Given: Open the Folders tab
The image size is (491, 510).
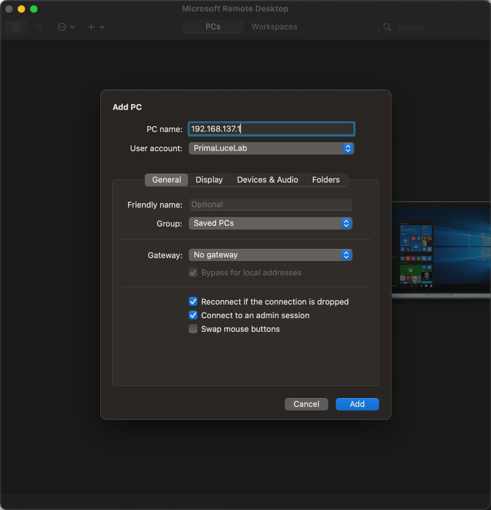Looking at the screenshot, I should [326, 180].
